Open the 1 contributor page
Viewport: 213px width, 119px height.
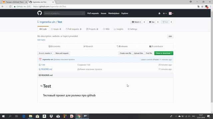coord(156,46)
